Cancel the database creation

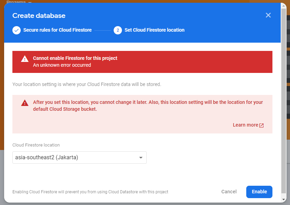click(x=229, y=192)
